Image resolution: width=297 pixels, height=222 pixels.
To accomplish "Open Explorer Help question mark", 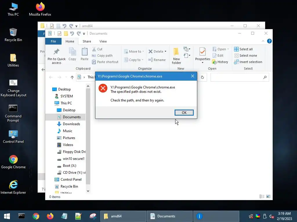I will [269, 41].
